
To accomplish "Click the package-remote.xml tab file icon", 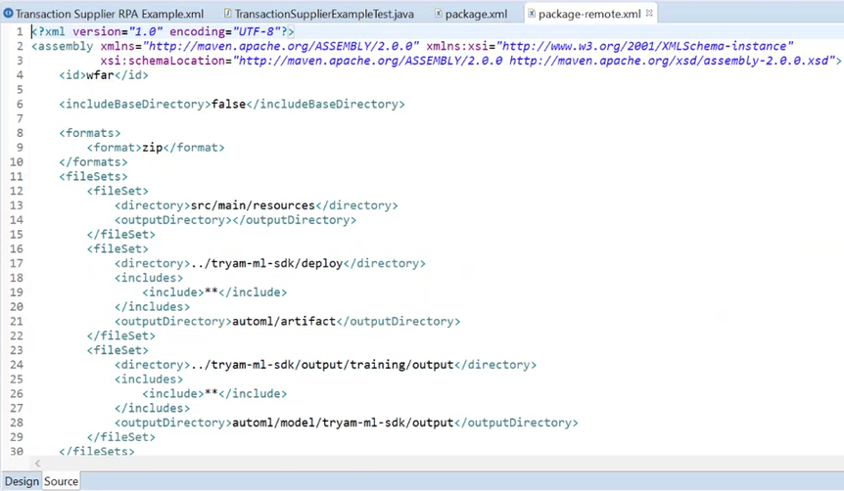I will (532, 14).
